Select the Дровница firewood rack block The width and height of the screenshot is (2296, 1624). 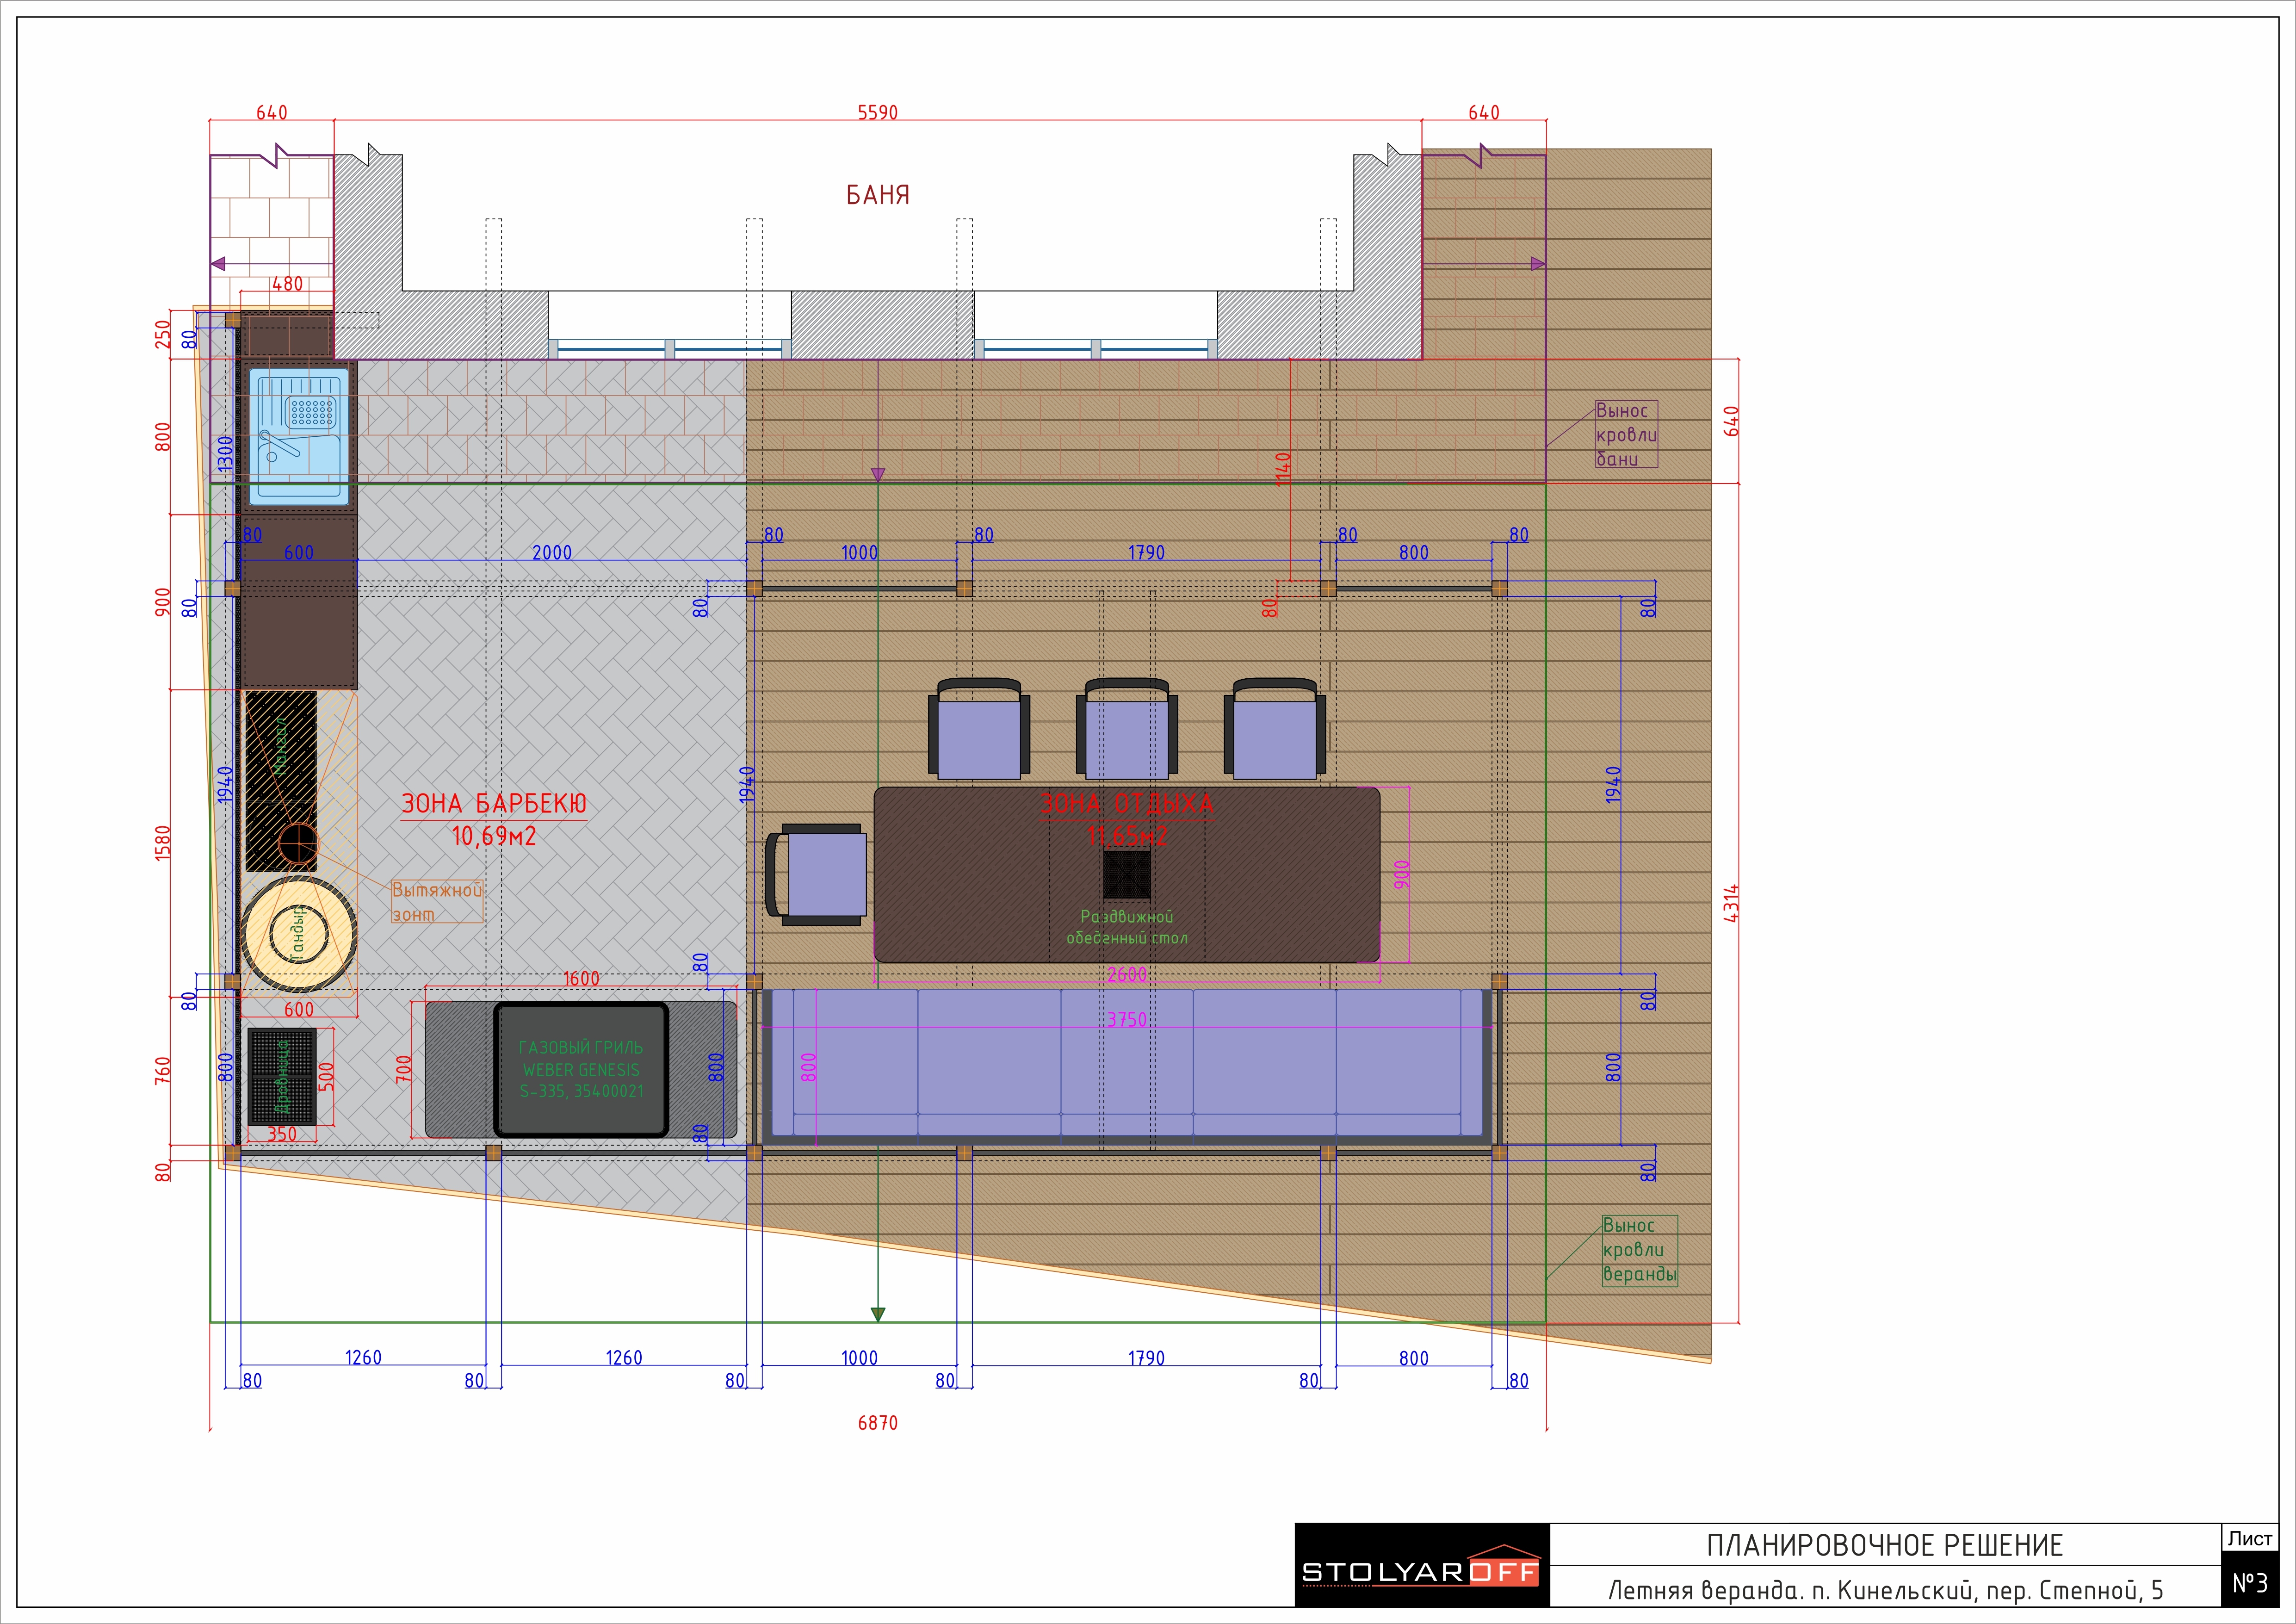(x=282, y=1076)
